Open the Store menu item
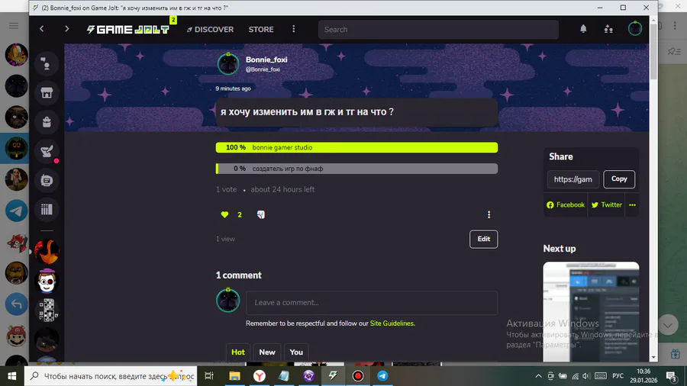 [x=261, y=29]
